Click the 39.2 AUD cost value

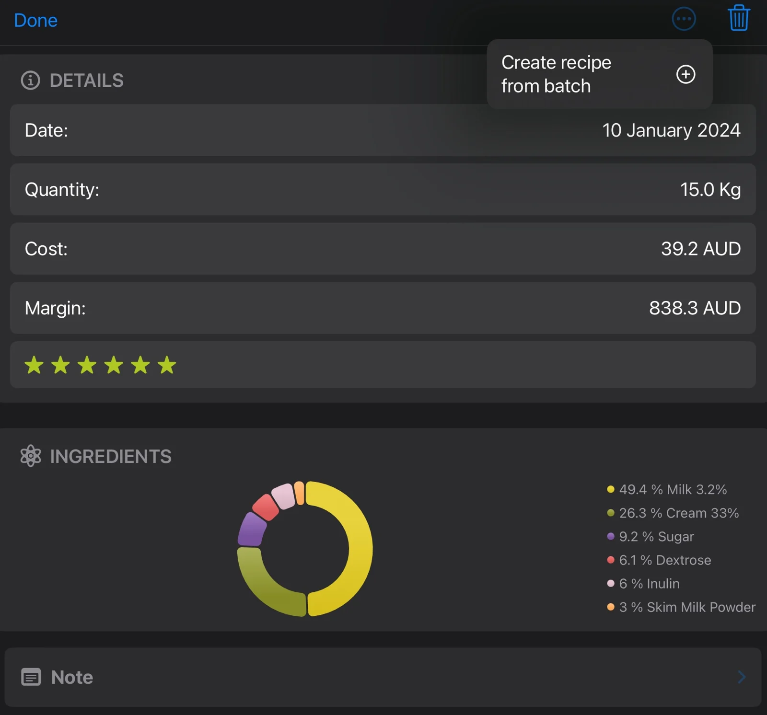tap(700, 249)
